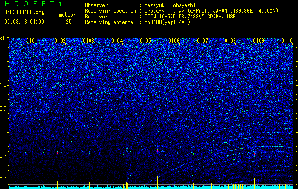Click the 0.6 kHz axis label
Screen dimensions: 298x189
(4, 180)
